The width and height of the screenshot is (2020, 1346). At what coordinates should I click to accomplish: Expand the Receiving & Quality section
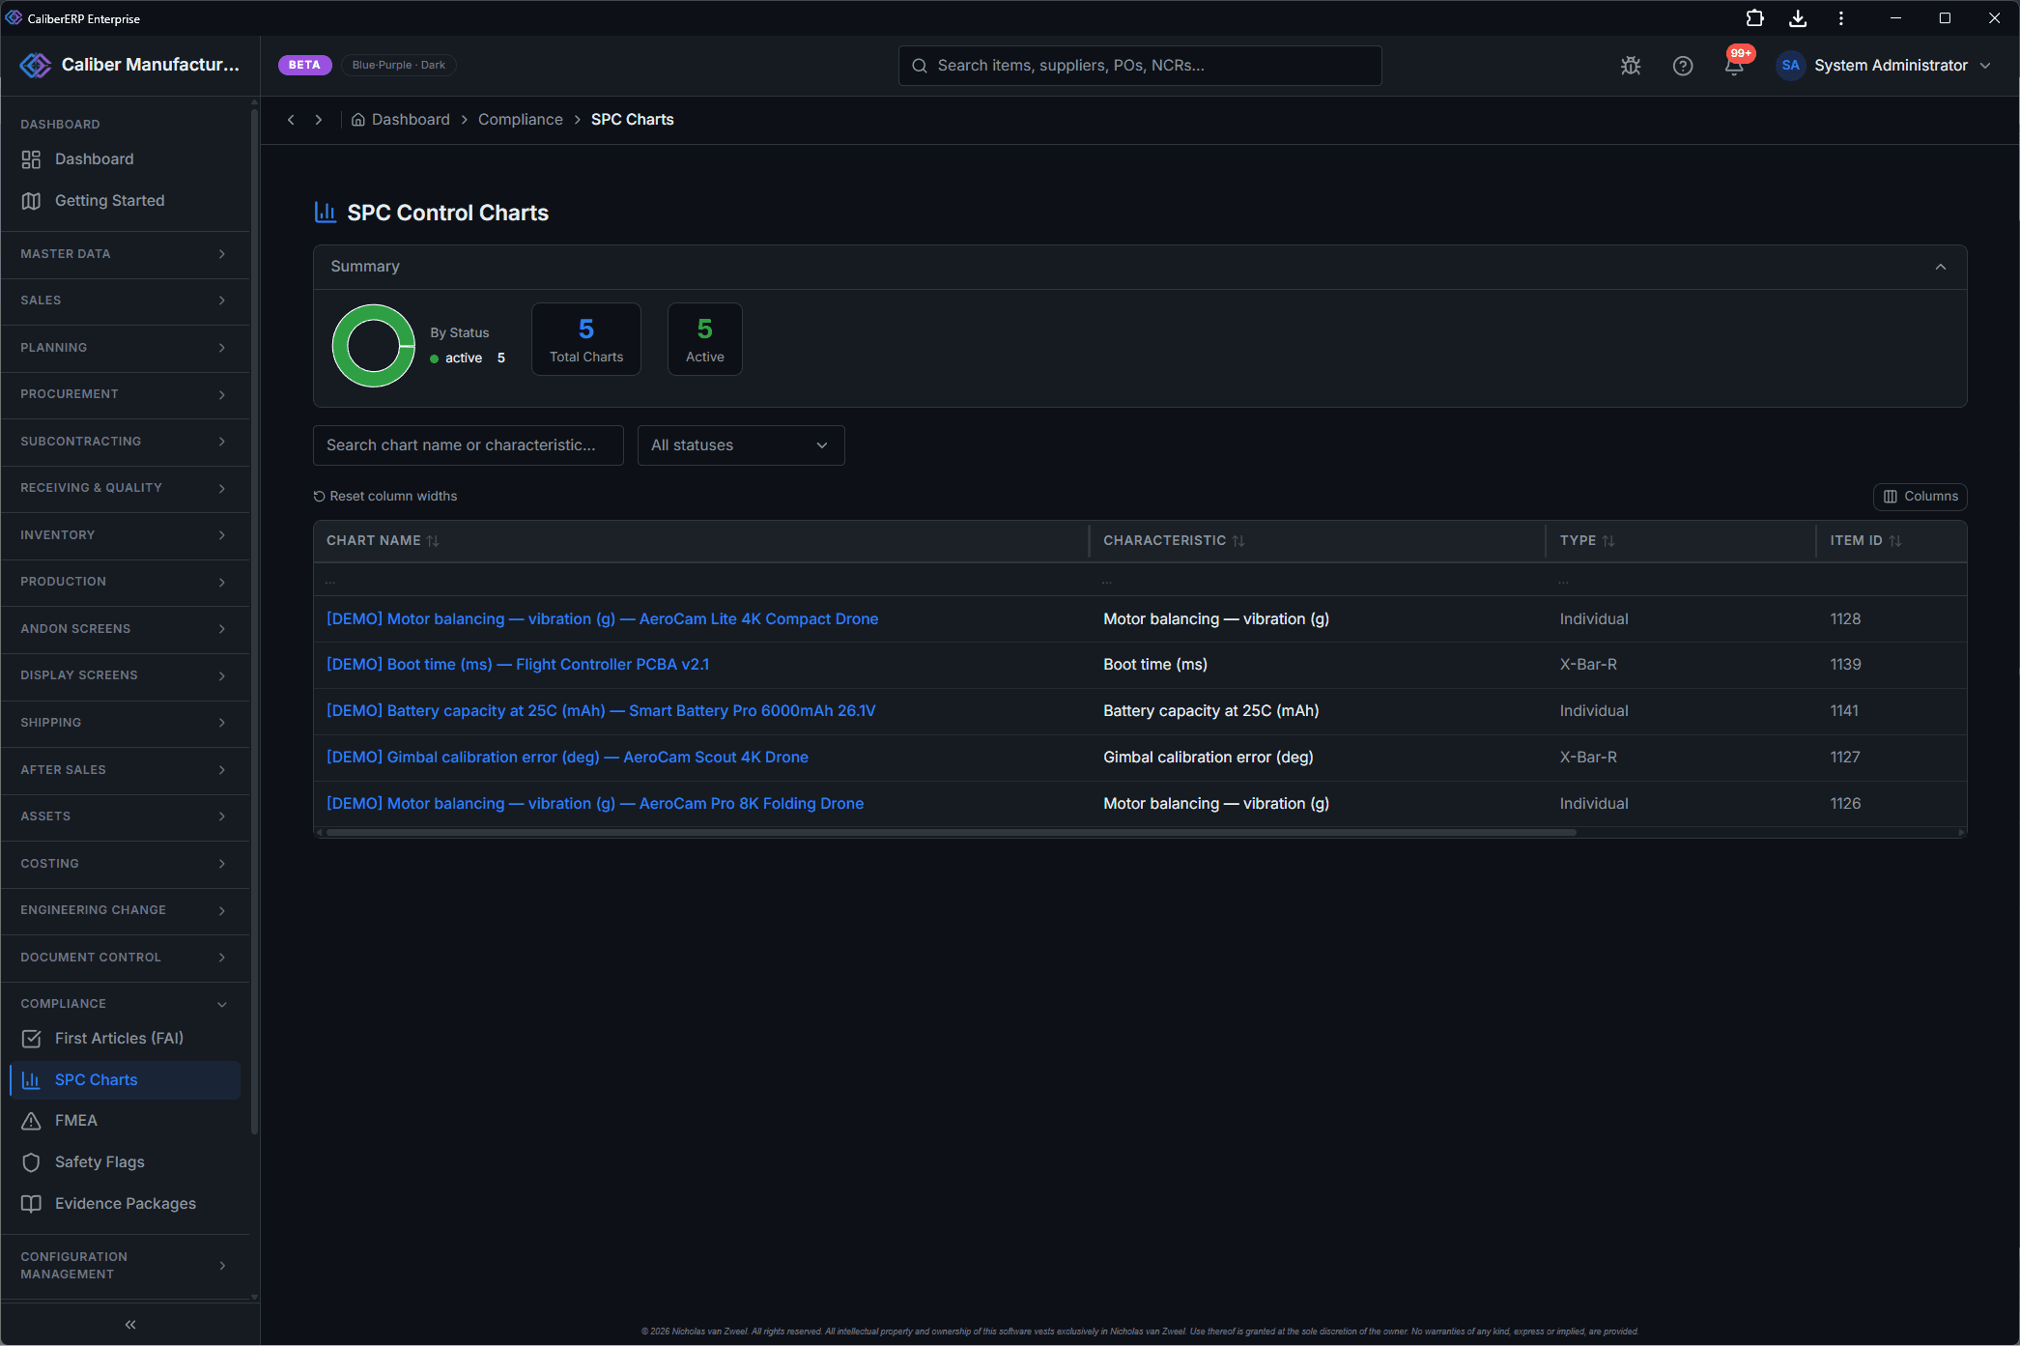[124, 488]
